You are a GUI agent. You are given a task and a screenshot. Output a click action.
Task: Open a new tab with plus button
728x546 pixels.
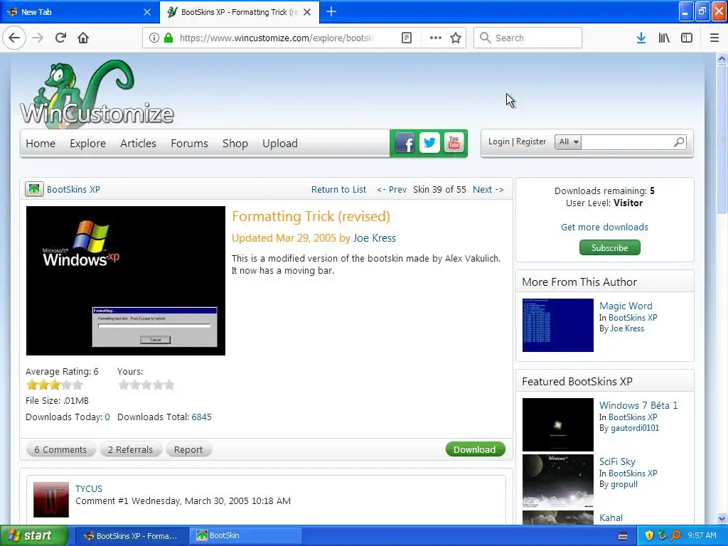331,11
